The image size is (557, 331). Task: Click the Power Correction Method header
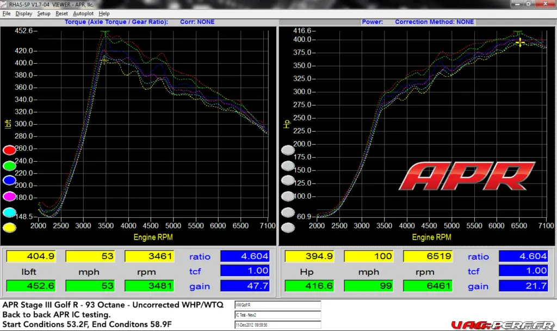[x=434, y=22]
